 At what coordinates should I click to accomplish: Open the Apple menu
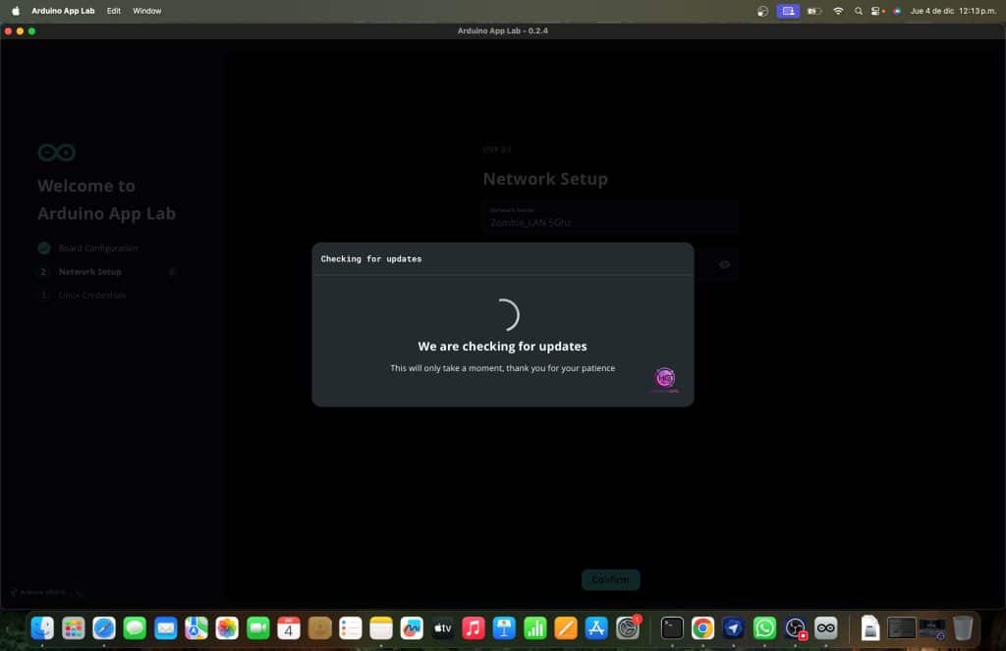[x=16, y=11]
